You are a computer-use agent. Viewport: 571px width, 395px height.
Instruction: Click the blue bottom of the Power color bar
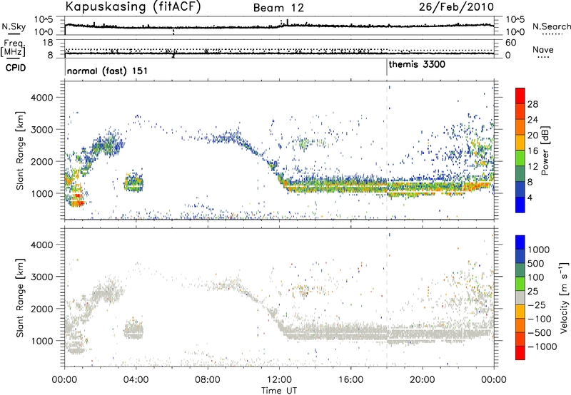520,206
